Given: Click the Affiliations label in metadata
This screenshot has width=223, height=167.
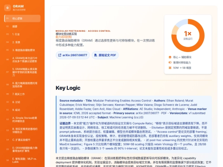Looking at the screenshot, I should coord(130,109).
